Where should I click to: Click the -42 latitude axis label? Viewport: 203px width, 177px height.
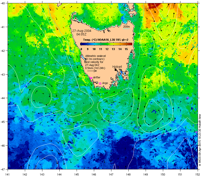pos(3,51)
